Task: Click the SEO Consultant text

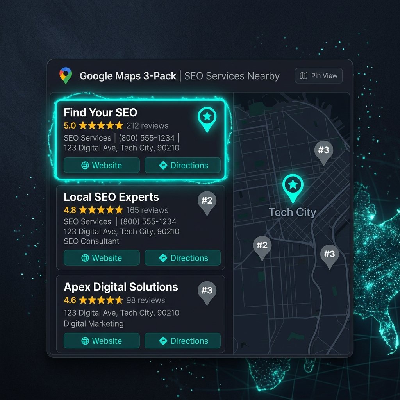Action: pos(91,241)
